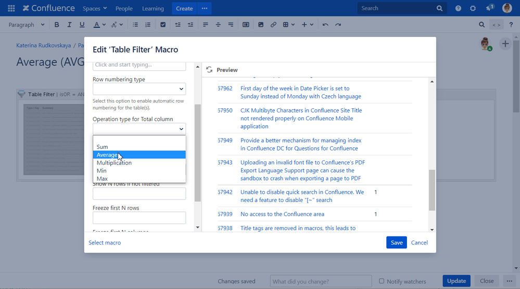
Task: Toggle the Notify watchers checkbox
Action: click(x=382, y=281)
